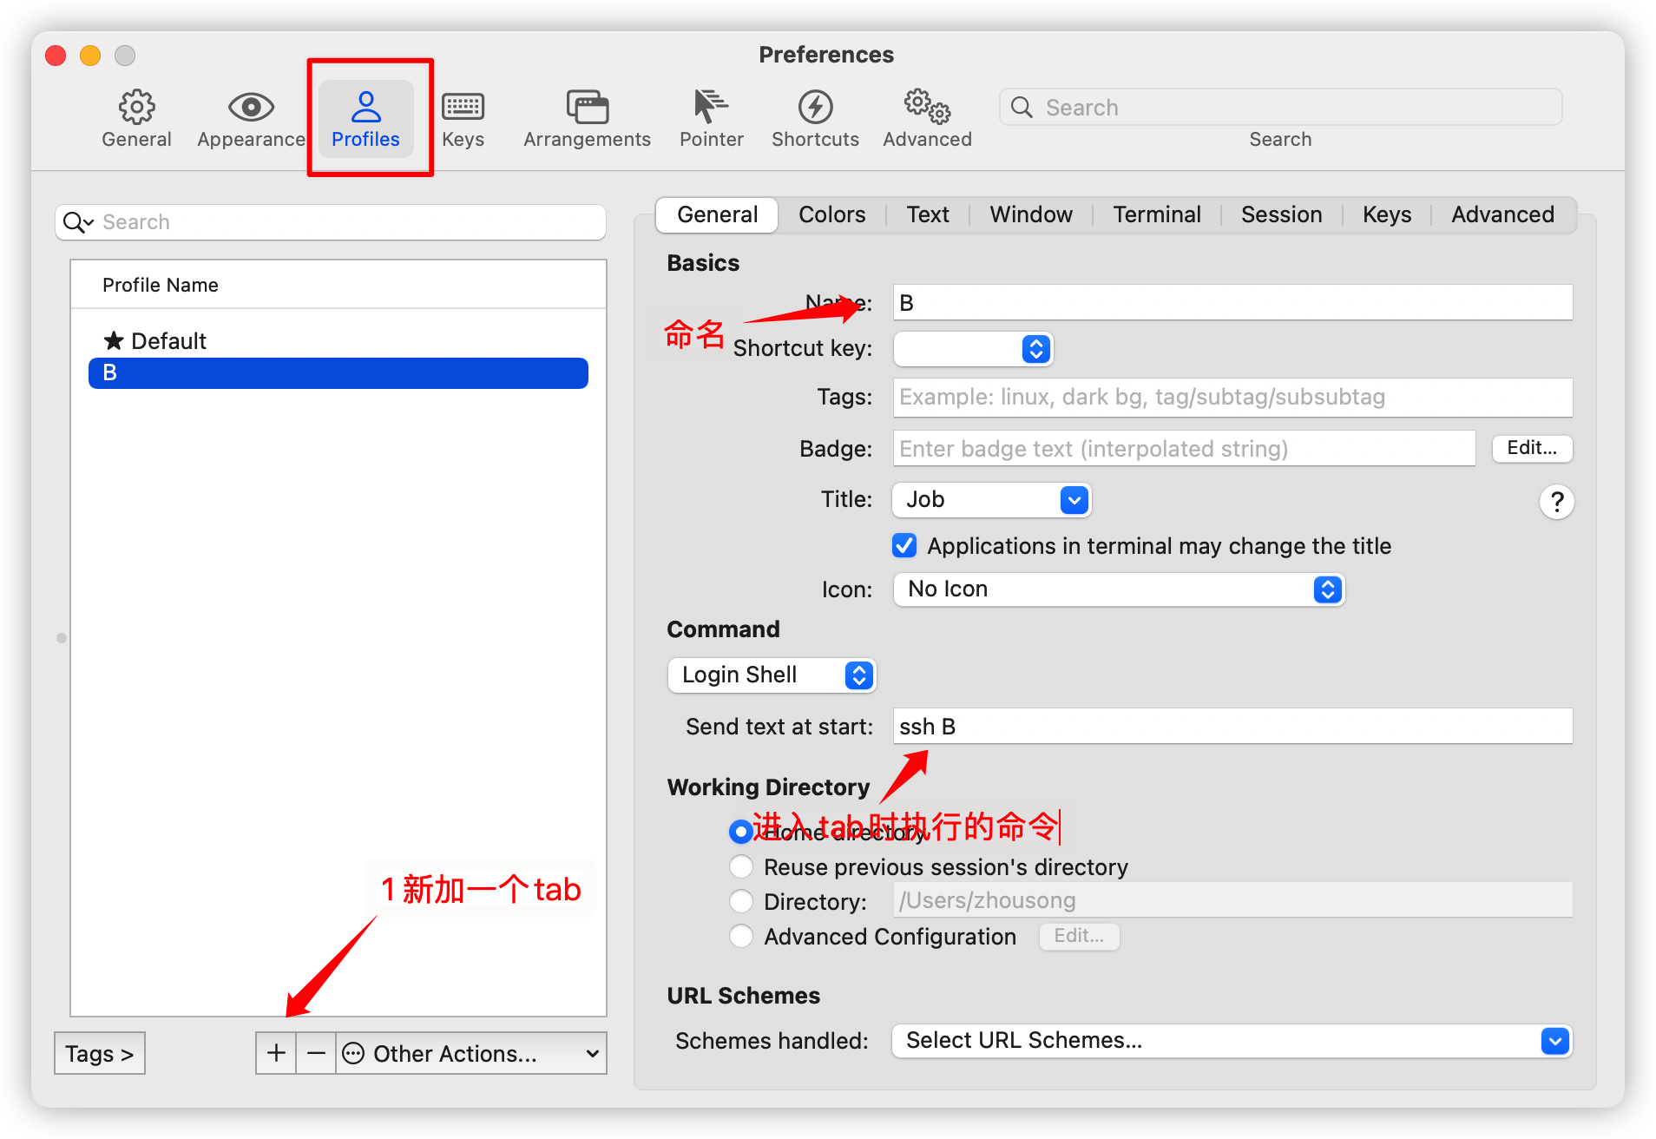Switch to the Session tab

pyautogui.click(x=1281, y=215)
